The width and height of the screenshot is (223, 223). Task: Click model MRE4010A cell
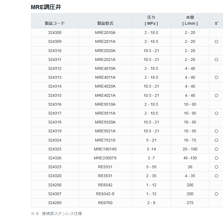[105, 69]
